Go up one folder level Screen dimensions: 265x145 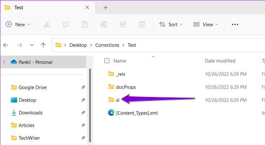pyautogui.click(x=43, y=45)
